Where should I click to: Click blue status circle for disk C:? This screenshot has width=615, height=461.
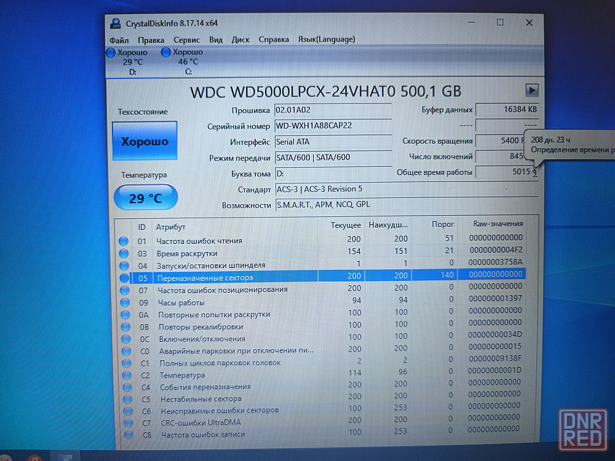pyautogui.click(x=165, y=53)
